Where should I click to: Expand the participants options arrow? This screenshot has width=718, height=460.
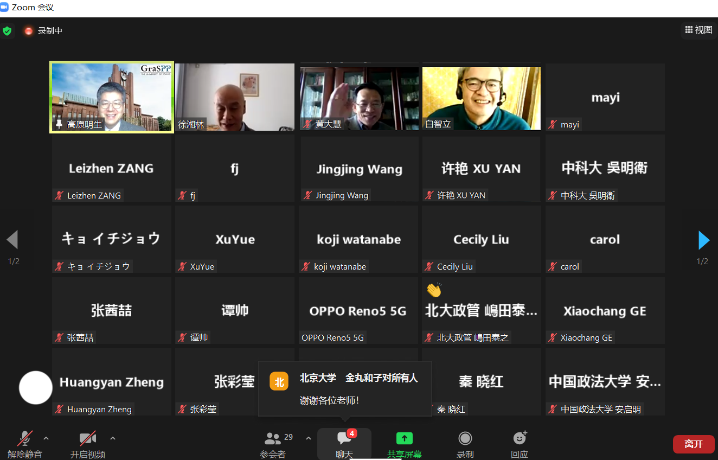[x=309, y=438]
